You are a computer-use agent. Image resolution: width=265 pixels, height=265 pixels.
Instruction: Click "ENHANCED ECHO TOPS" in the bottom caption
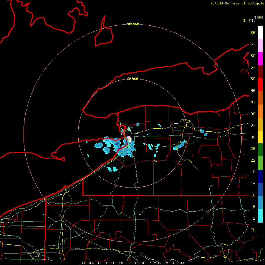click(x=103, y=263)
